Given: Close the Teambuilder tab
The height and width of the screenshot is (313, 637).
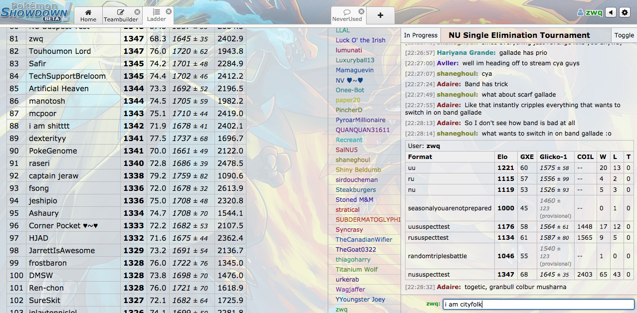Looking at the screenshot, I should tap(137, 11).
